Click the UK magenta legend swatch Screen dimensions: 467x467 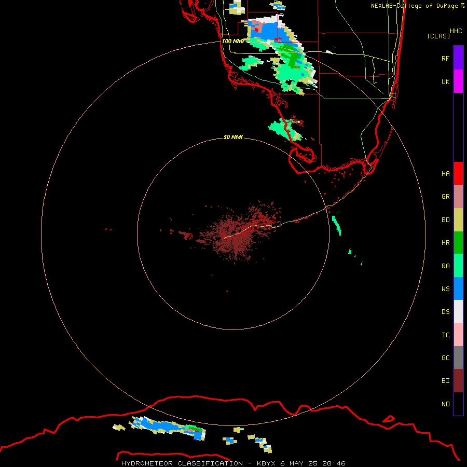click(x=458, y=81)
